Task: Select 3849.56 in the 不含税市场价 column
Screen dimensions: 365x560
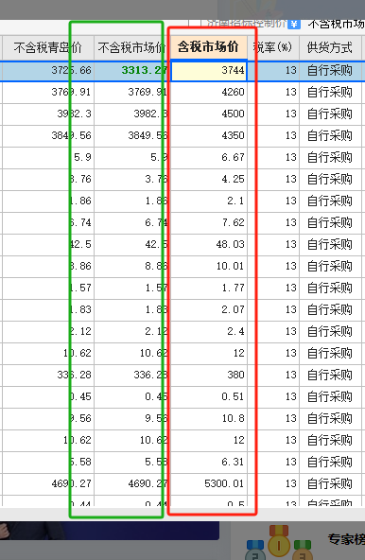Action: click(131, 136)
